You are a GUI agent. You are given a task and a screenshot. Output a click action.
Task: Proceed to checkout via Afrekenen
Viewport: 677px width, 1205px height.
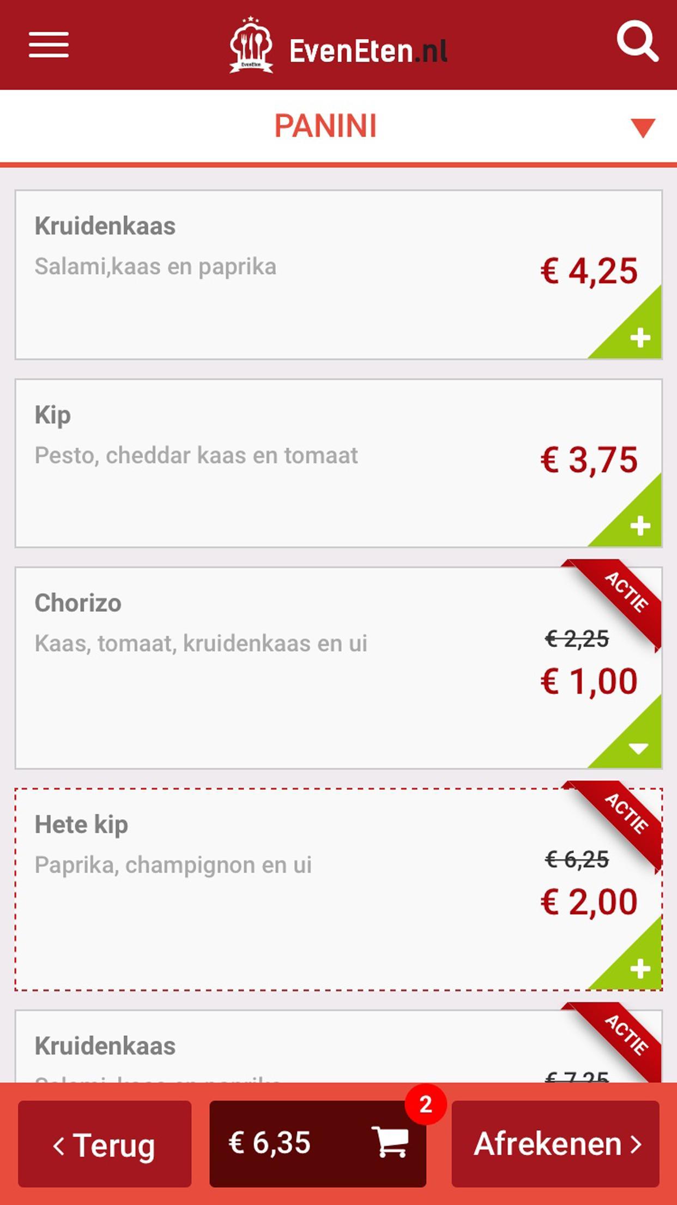pyautogui.click(x=555, y=1144)
